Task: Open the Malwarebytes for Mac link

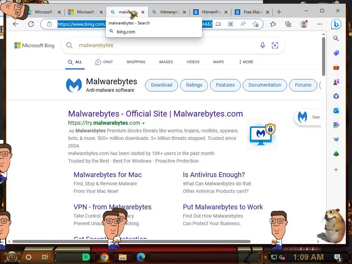Action: click(x=108, y=175)
